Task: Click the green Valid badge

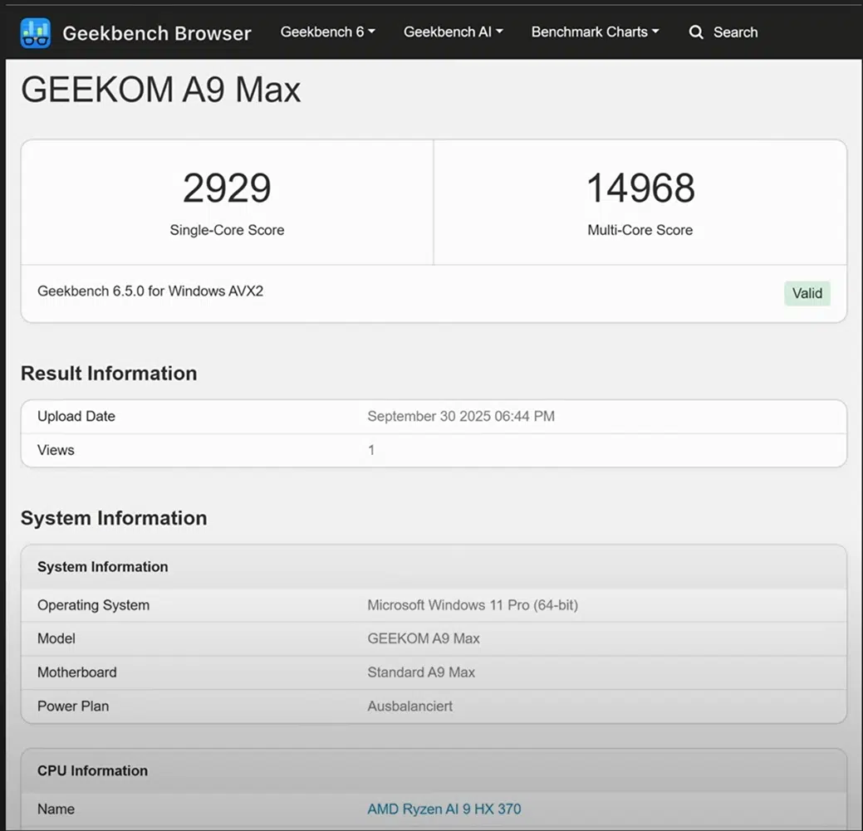Action: [807, 293]
